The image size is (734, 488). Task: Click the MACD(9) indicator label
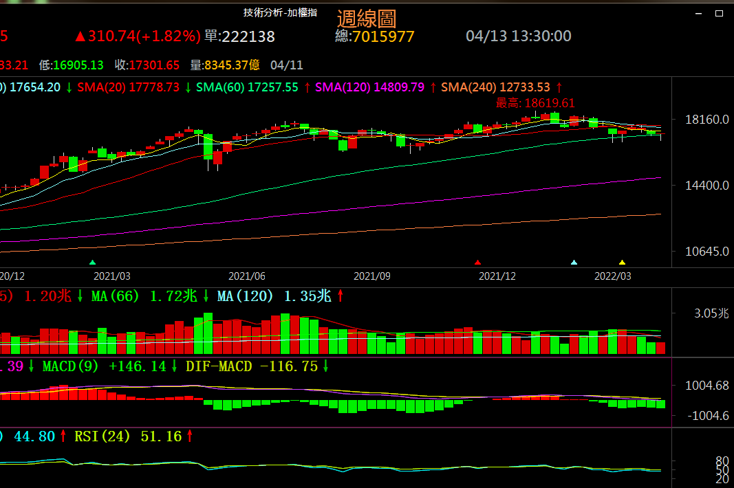click(67, 366)
